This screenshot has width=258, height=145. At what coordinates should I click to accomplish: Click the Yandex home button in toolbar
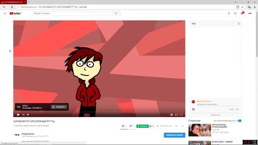[x=12, y=7]
